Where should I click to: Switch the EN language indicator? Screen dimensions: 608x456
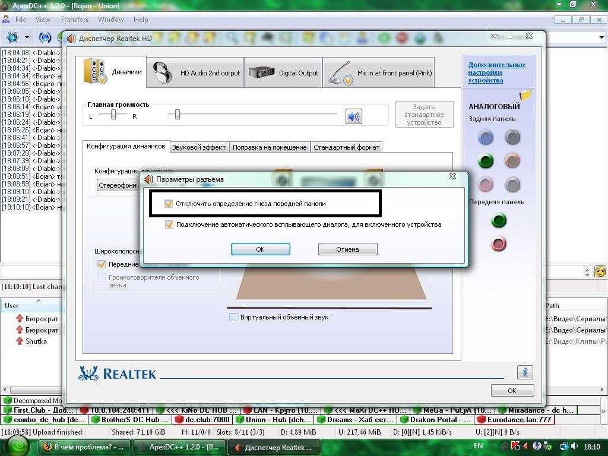478,446
